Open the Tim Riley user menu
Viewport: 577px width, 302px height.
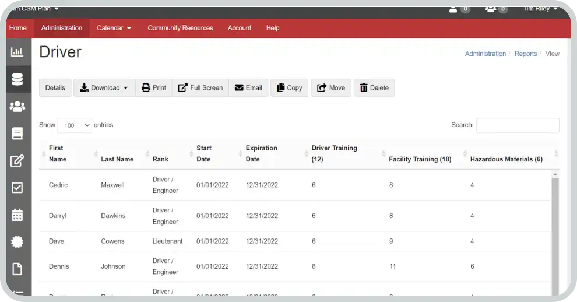pyautogui.click(x=540, y=9)
